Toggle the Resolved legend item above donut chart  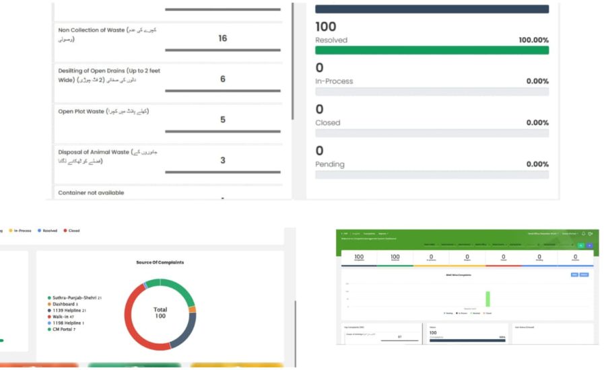46,231
